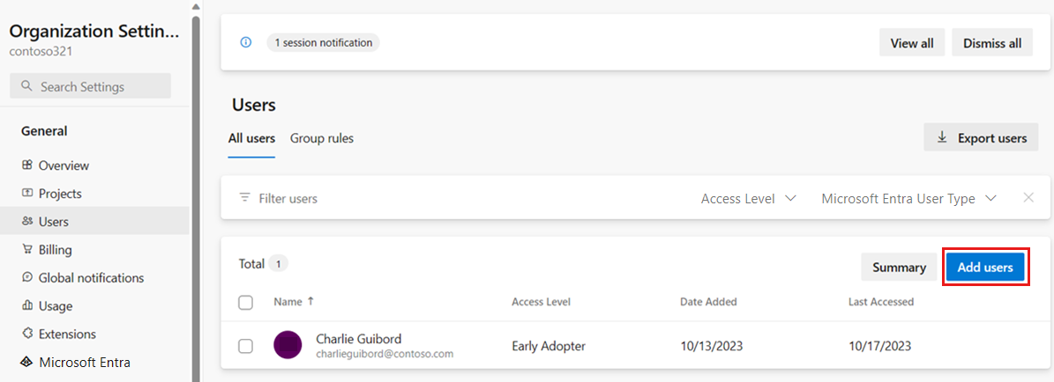Viewport: 1054px width, 382px height.
Task: Switch to the Group rules tab
Action: tap(322, 138)
